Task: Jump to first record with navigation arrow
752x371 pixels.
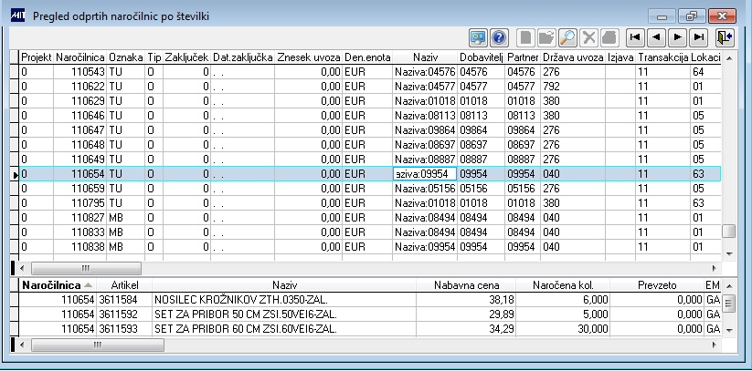Action: tap(635, 37)
